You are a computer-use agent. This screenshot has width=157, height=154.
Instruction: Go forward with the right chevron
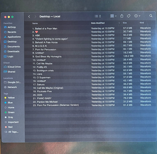pos(35,16)
